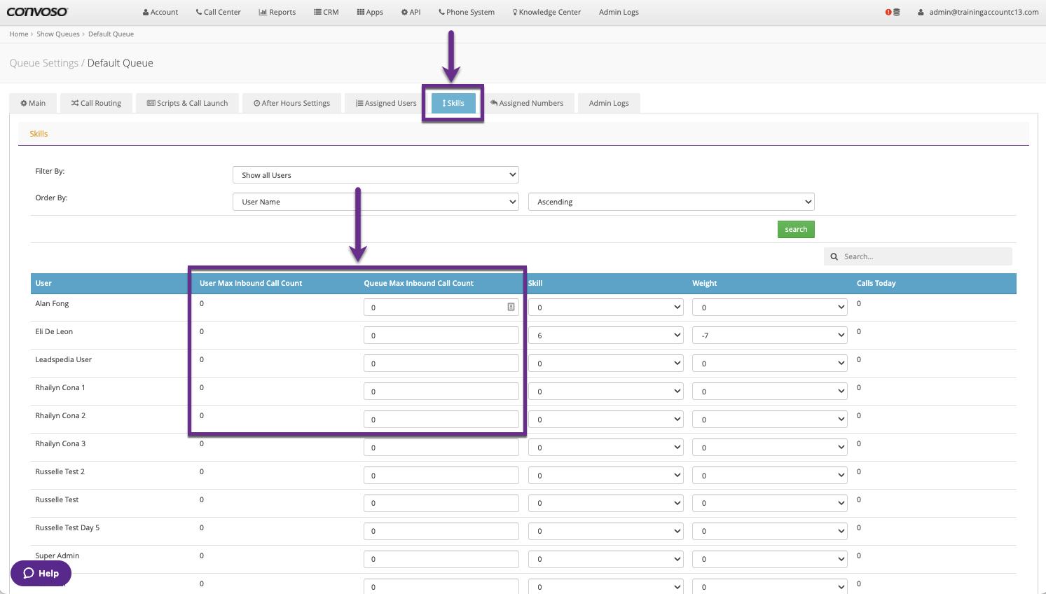Switch to the Assigned Users tab

coord(386,103)
